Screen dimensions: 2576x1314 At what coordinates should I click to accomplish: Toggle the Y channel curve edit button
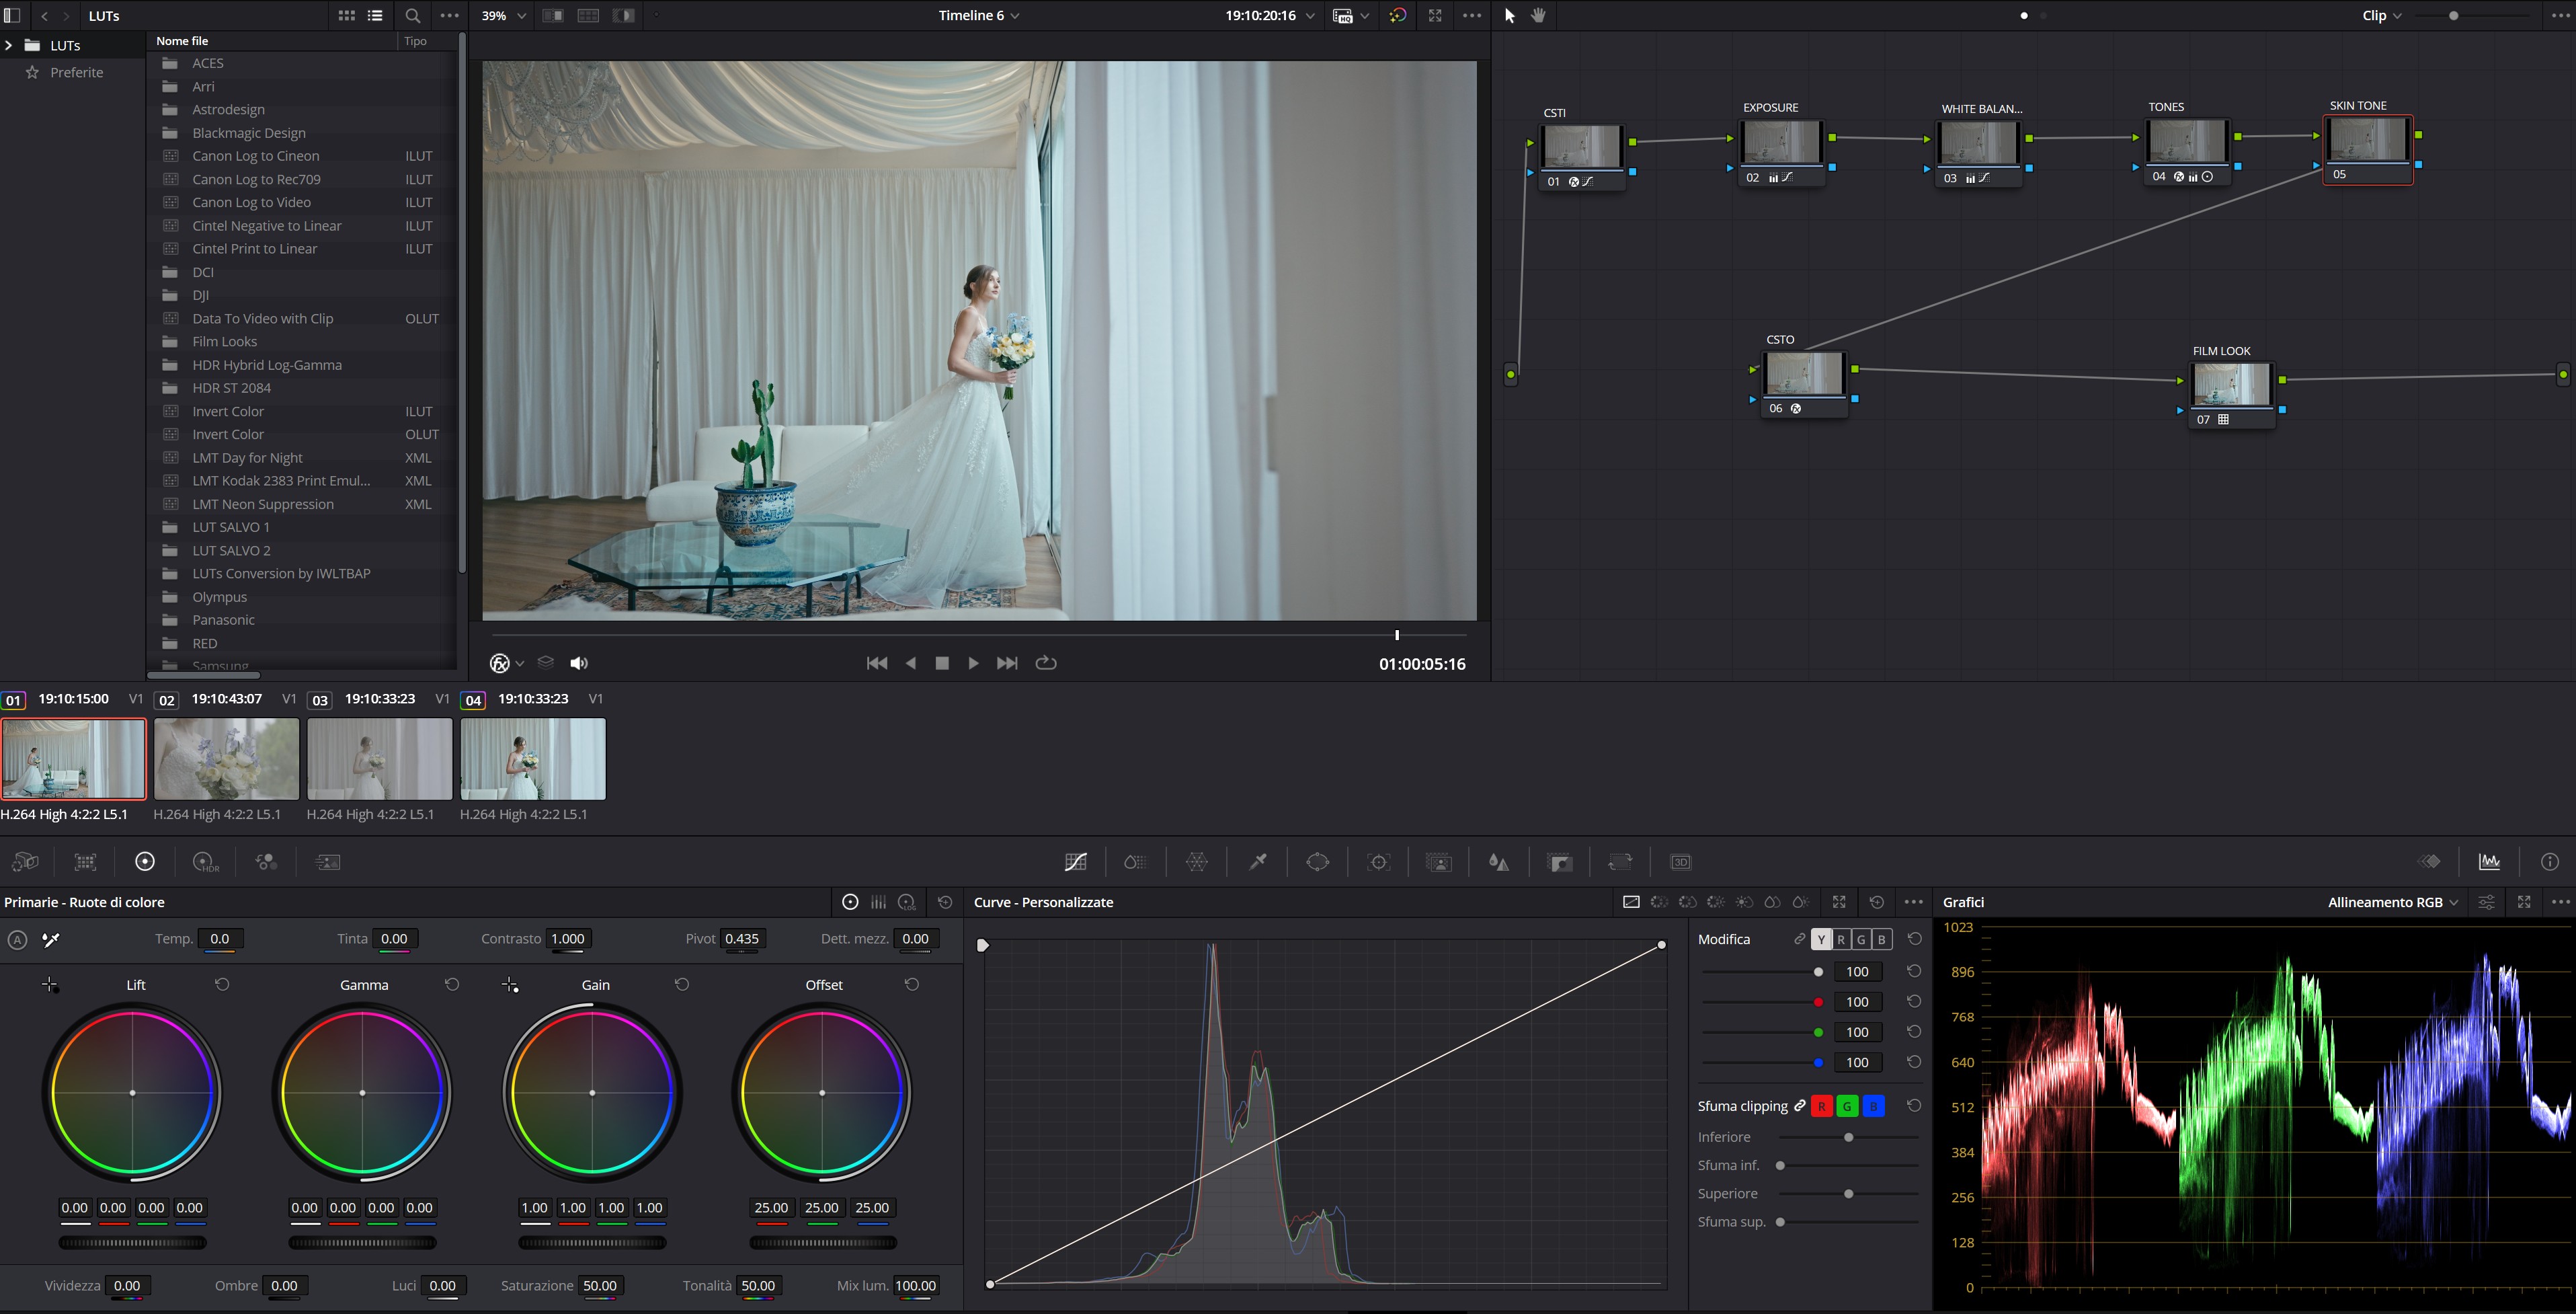pyautogui.click(x=1821, y=940)
